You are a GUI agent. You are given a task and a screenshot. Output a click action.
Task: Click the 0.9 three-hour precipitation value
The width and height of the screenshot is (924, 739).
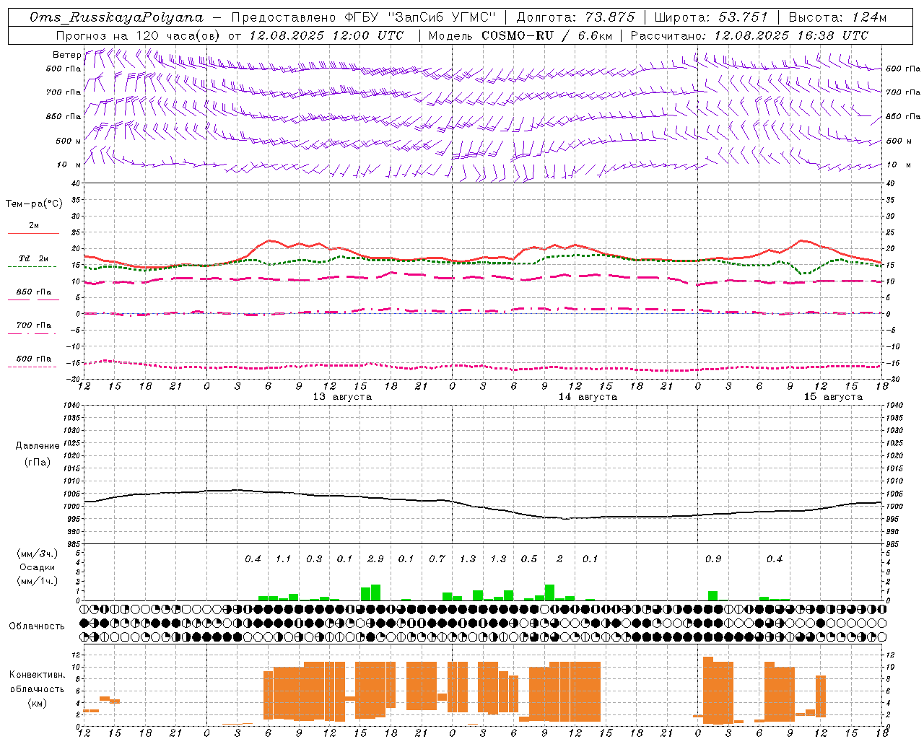click(x=713, y=559)
